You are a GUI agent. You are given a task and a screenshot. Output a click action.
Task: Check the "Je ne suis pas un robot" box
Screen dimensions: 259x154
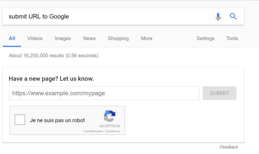[x=20, y=120]
